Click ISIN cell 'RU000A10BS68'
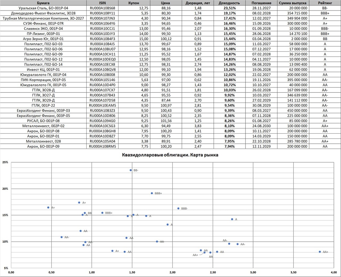Screen dimensions: 341x277 pos(102,8)
